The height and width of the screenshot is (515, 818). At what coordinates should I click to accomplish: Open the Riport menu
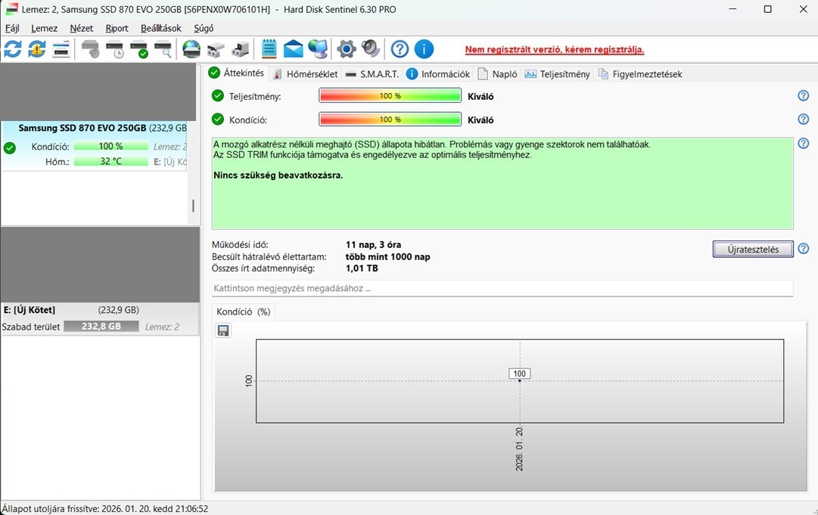click(x=117, y=28)
